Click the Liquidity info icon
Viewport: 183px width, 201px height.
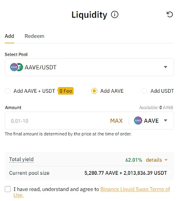click(x=115, y=15)
